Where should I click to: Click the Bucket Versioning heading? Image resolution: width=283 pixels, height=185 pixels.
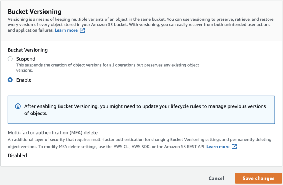coord(34,12)
